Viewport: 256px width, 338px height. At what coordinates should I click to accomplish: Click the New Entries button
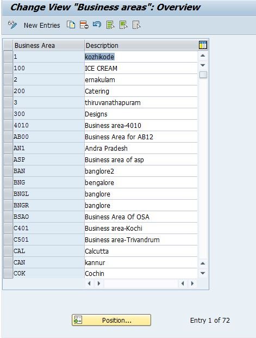coord(42,25)
